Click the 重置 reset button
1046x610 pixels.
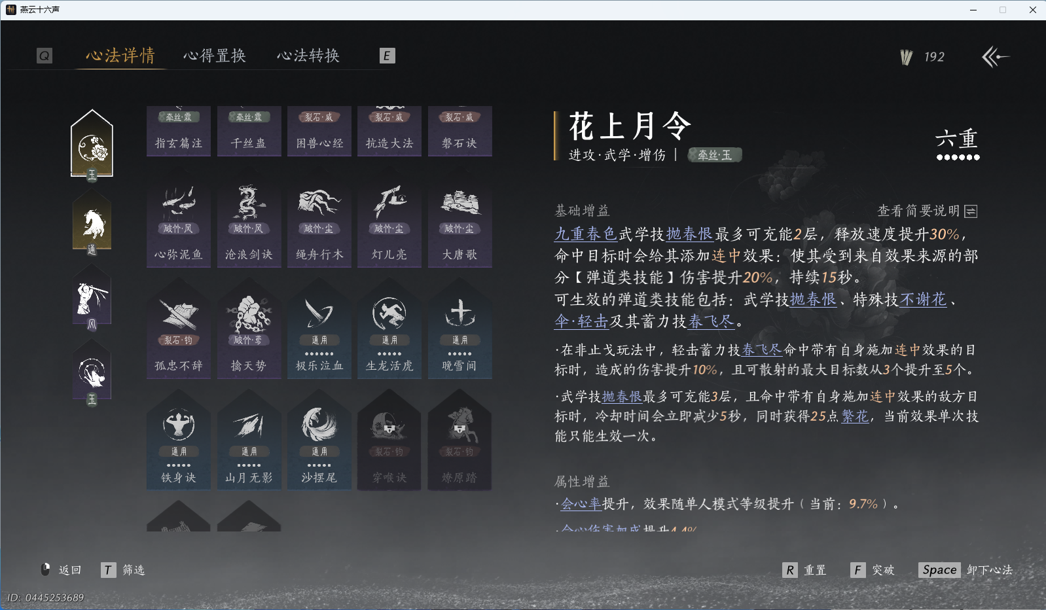pyautogui.click(x=804, y=570)
